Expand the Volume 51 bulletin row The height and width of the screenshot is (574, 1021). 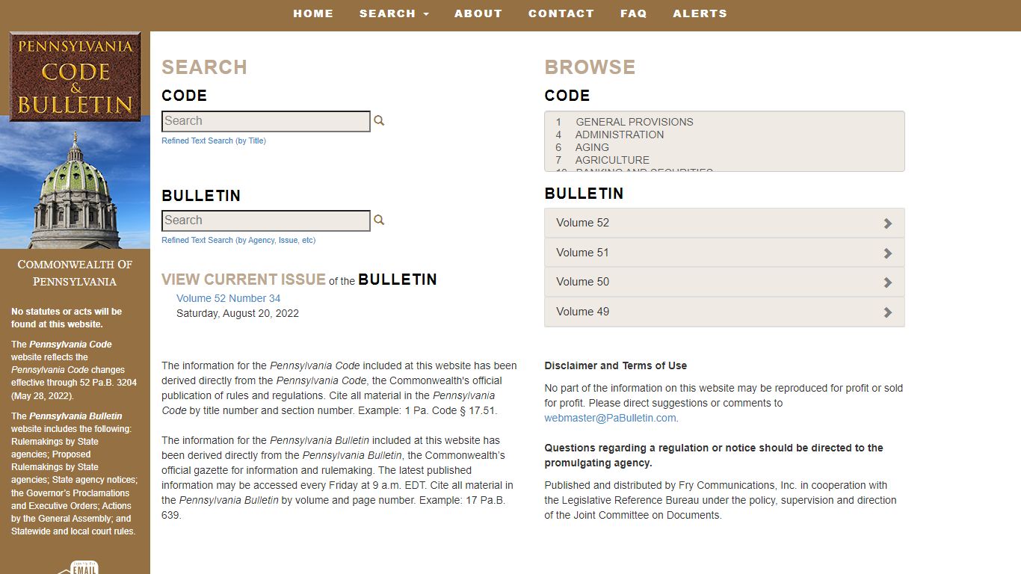(x=724, y=253)
